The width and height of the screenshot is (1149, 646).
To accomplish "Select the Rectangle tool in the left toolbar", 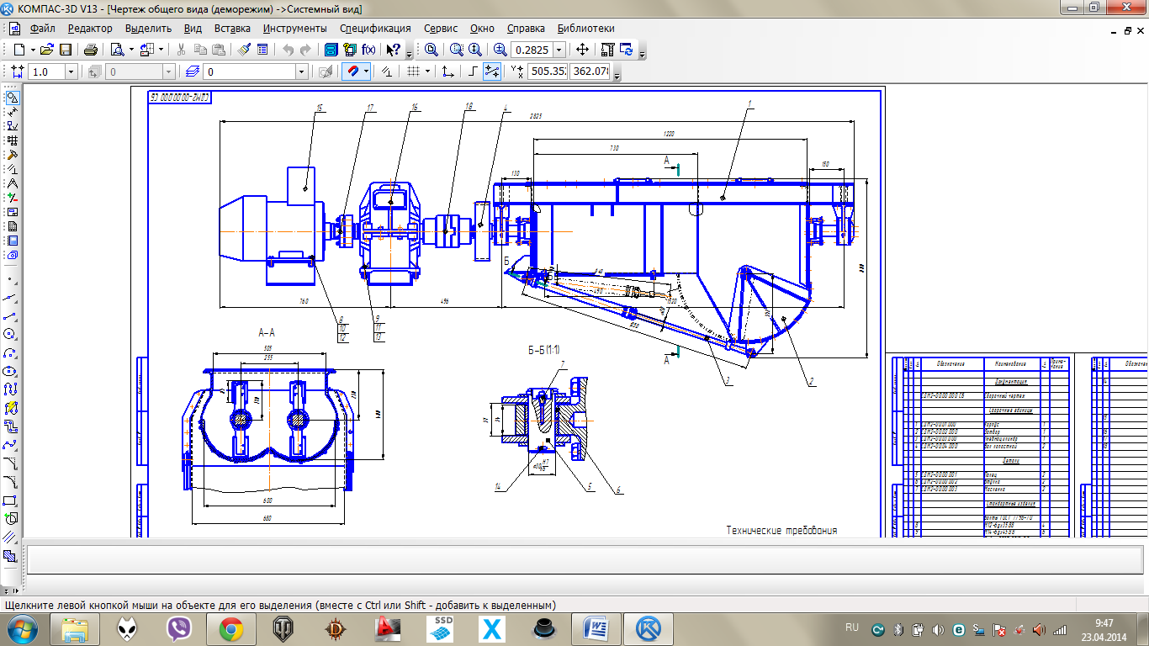I will pyautogui.click(x=12, y=500).
